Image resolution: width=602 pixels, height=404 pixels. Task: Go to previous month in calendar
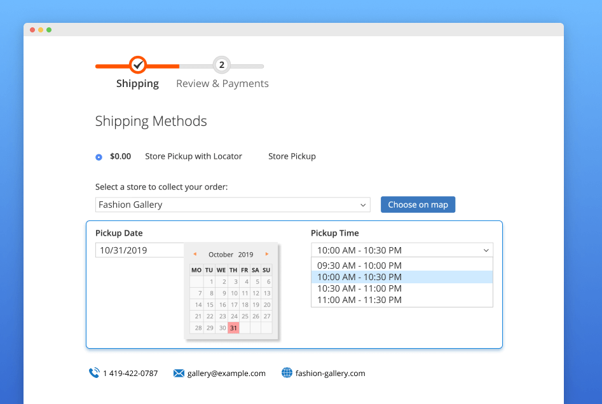click(x=195, y=254)
